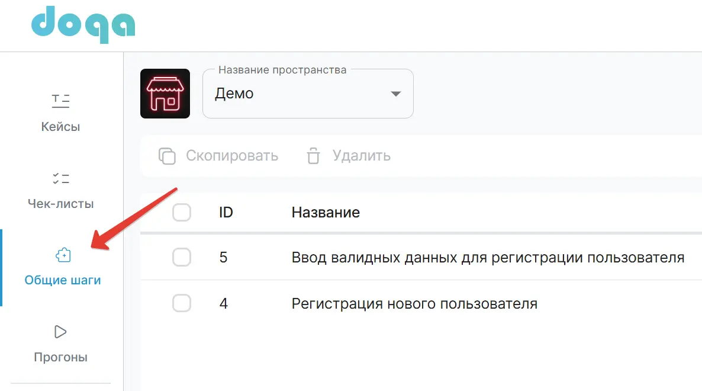Click the store workspace avatar image
702x391 pixels.
coord(165,93)
